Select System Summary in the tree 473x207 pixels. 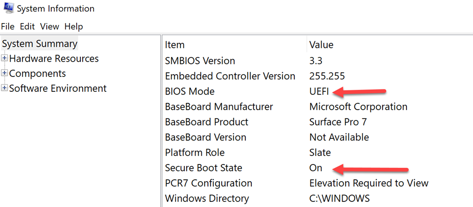(40, 44)
